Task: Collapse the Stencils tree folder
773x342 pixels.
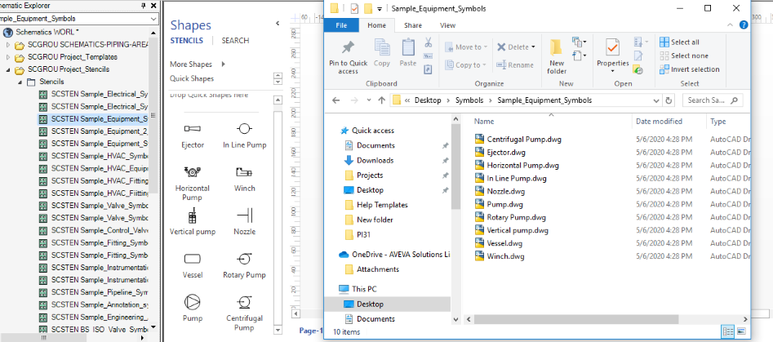Action: pos(20,82)
